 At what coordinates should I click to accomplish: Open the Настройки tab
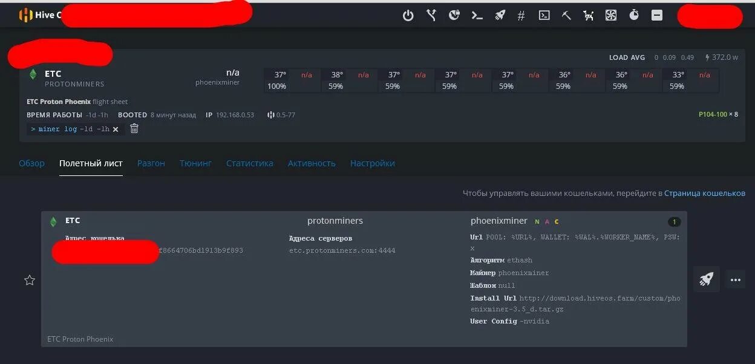point(373,163)
